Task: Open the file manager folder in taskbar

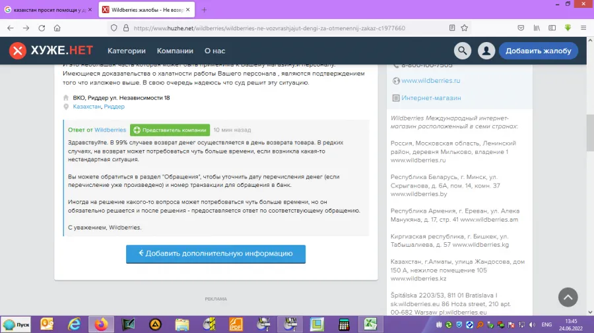Action: 182,324
